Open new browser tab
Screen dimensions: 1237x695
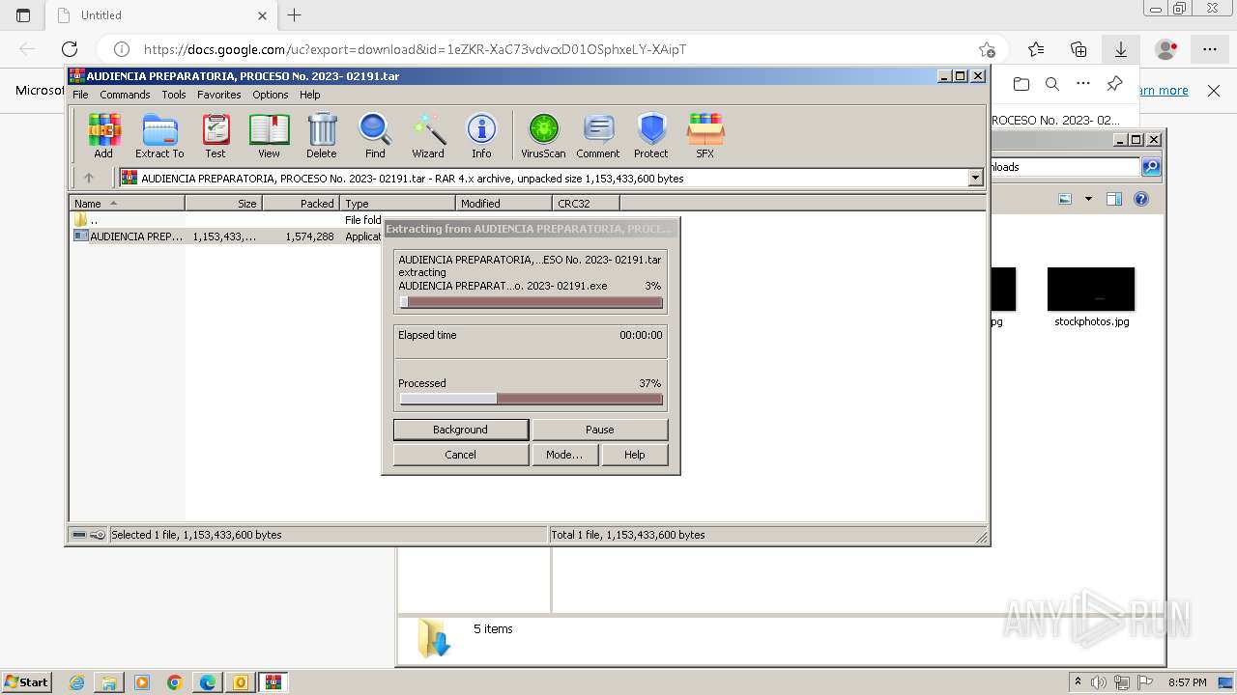tap(295, 15)
